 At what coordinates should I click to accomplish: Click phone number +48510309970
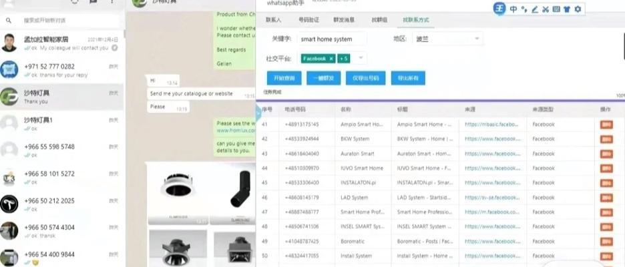[302, 169]
